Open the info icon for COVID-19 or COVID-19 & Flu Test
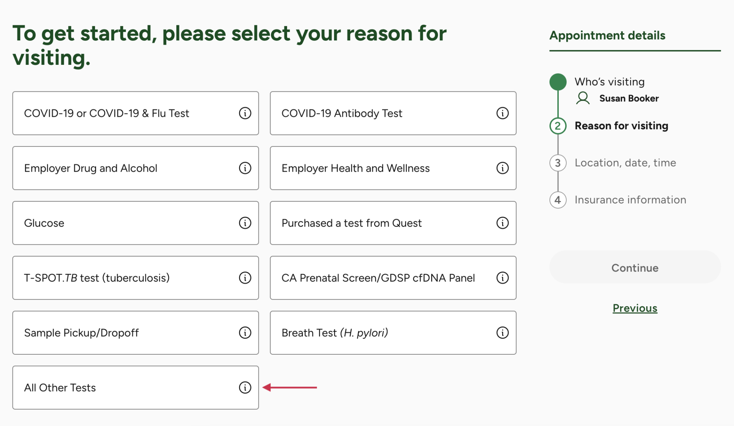 [245, 113]
